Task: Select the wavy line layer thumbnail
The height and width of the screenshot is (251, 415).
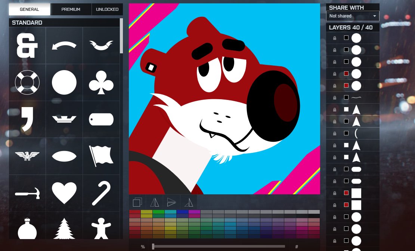Action: pyautogui.click(x=356, y=97)
